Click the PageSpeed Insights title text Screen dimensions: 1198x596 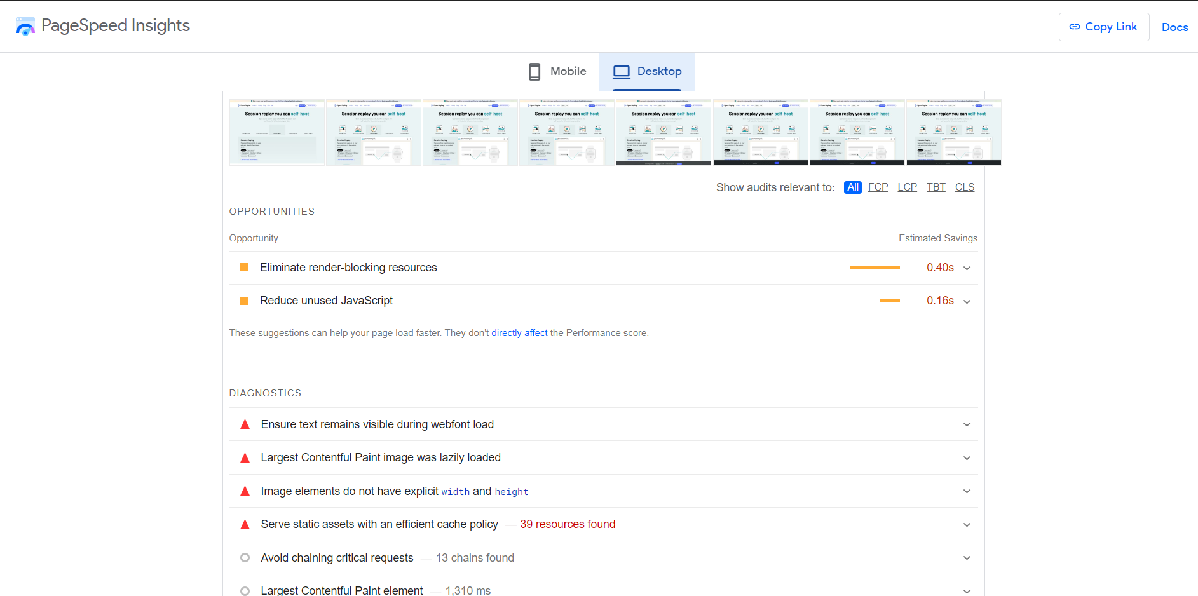pyautogui.click(x=116, y=25)
